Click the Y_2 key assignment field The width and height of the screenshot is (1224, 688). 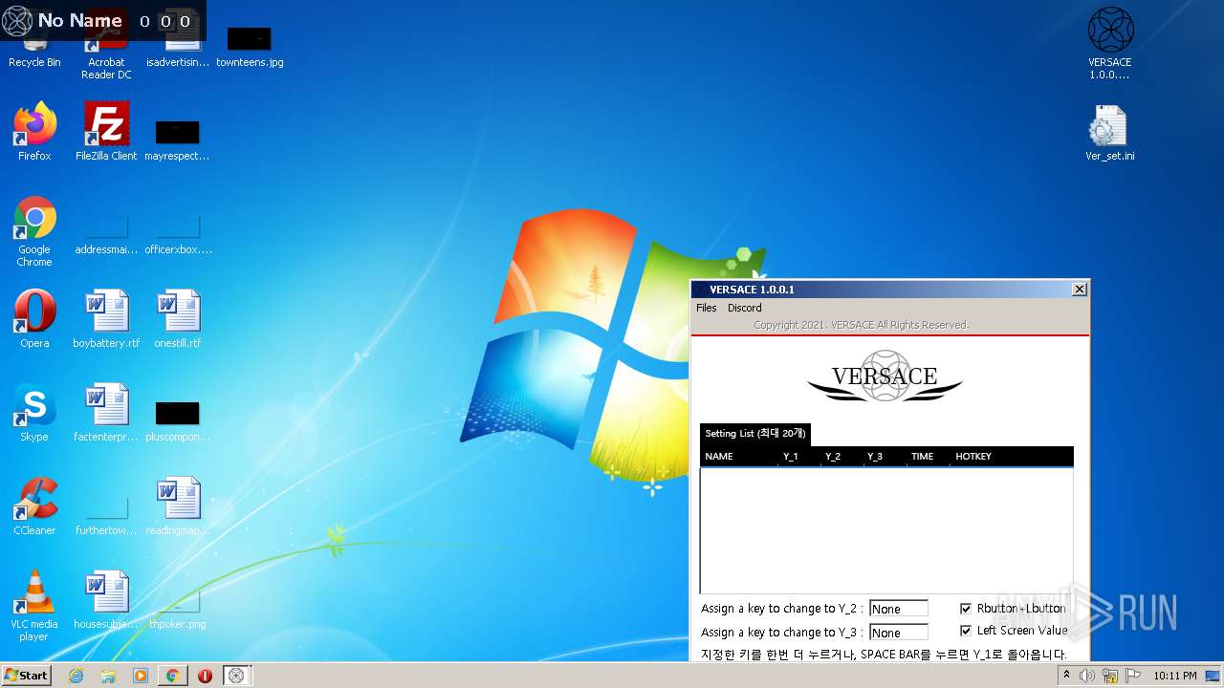pyautogui.click(x=898, y=609)
